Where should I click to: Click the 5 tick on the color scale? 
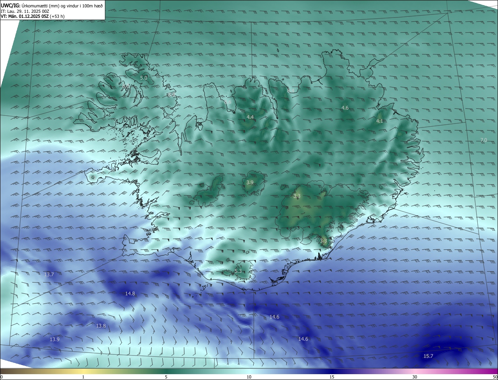click(x=166, y=377)
